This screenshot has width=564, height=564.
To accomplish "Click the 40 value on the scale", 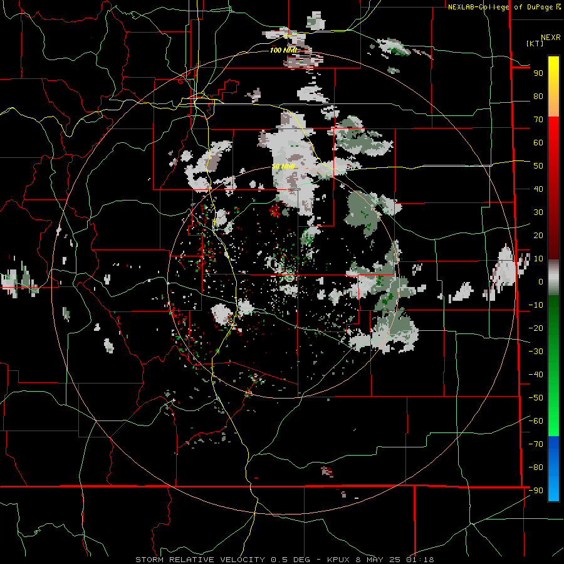I will coord(538,189).
